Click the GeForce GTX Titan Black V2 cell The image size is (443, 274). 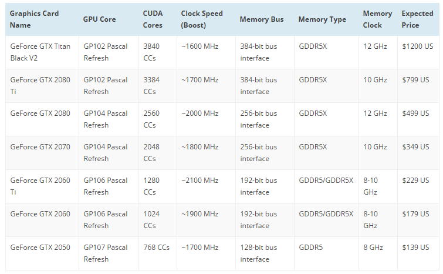(39, 52)
